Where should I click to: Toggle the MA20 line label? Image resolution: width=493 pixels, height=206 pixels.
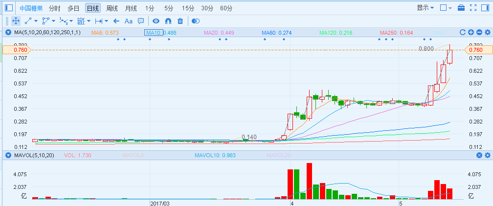pos(219,33)
